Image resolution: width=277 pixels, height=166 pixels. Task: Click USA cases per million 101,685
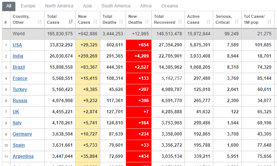tap(263, 45)
